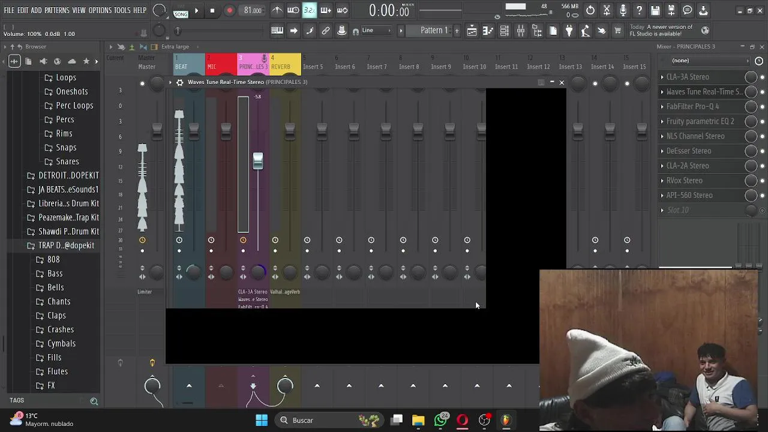Click PRINCIPALES 3 track volume fader
This screenshot has width=768, height=432.
257,160
